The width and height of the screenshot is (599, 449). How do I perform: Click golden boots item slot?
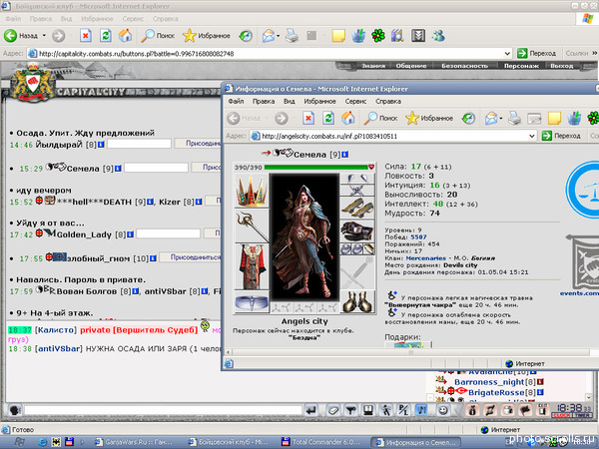(357, 301)
